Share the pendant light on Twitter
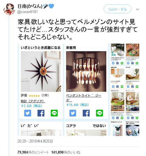This screenshot has width=146, height=156. [x=73, y=113]
